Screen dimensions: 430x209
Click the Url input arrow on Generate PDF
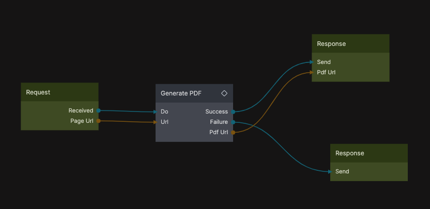coord(155,122)
